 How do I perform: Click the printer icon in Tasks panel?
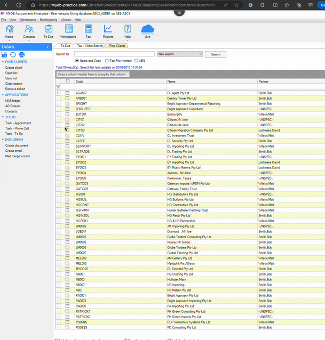click(x=22, y=54)
